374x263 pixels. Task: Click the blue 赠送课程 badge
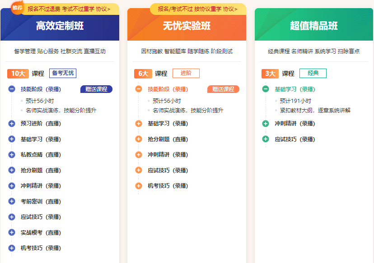(x=96, y=89)
